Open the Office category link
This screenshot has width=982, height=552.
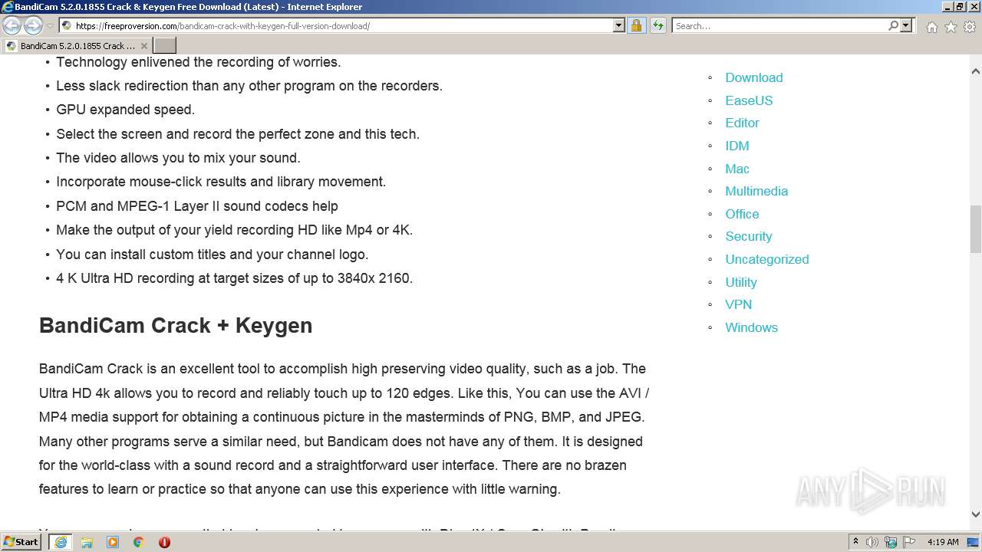pos(742,214)
